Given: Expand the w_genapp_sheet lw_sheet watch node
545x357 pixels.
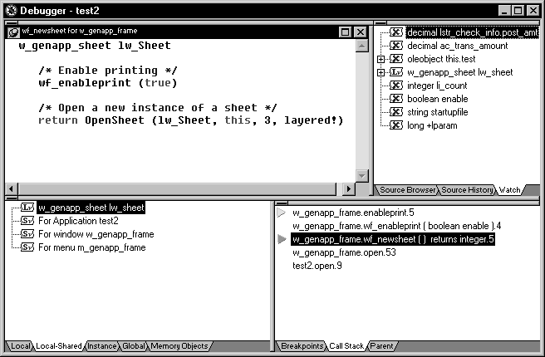Looking at the screenshot, I should point(381,72).
